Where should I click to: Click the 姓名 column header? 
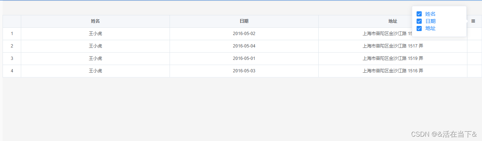(95, 21)
